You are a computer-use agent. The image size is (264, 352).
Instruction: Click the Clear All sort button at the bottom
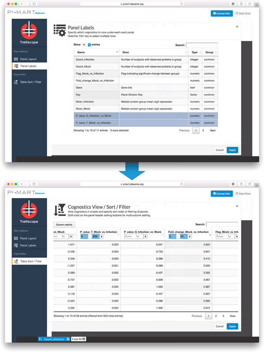[78, 339]
